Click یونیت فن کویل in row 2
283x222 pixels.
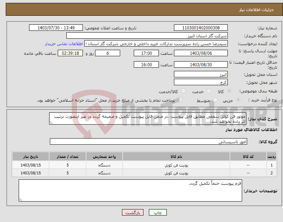click(176, 173)
